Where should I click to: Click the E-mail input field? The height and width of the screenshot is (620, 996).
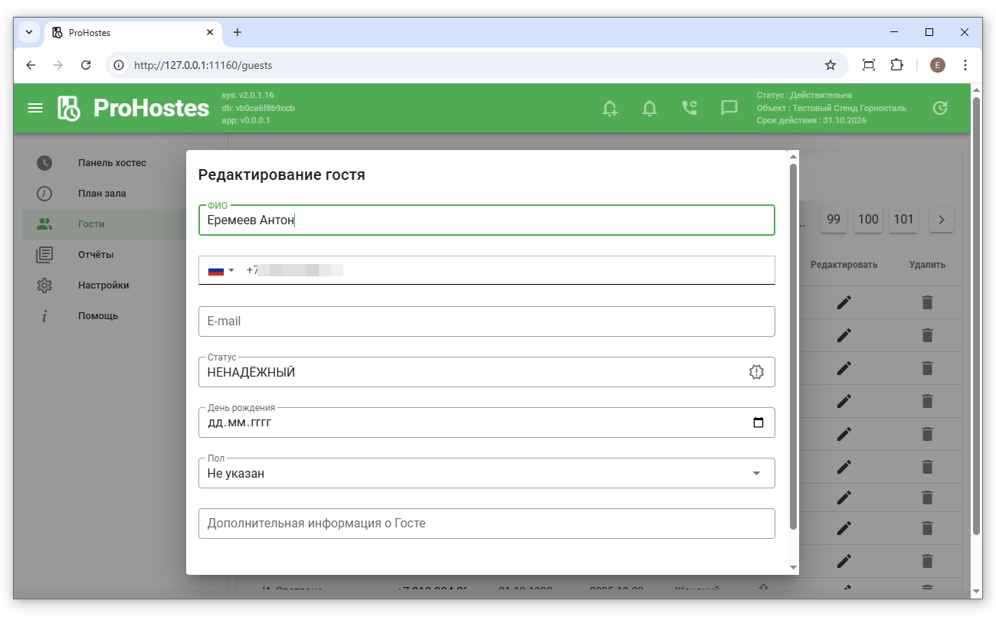pyautogui.click(x=487, y=321)
